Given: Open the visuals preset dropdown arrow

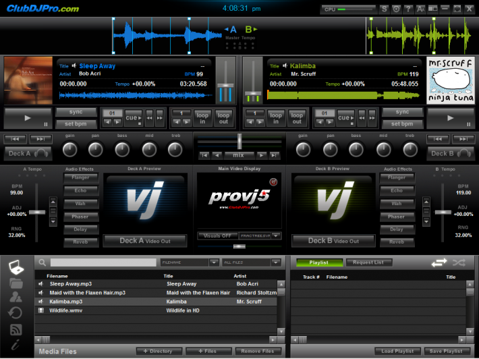Looking at the screenshot, I should pyautogui.click(x=276, y=236).
